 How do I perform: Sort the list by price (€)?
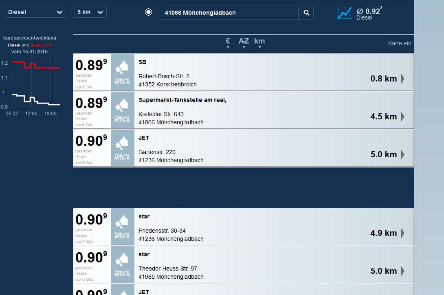pyautogui.click(x=228, y=42)
